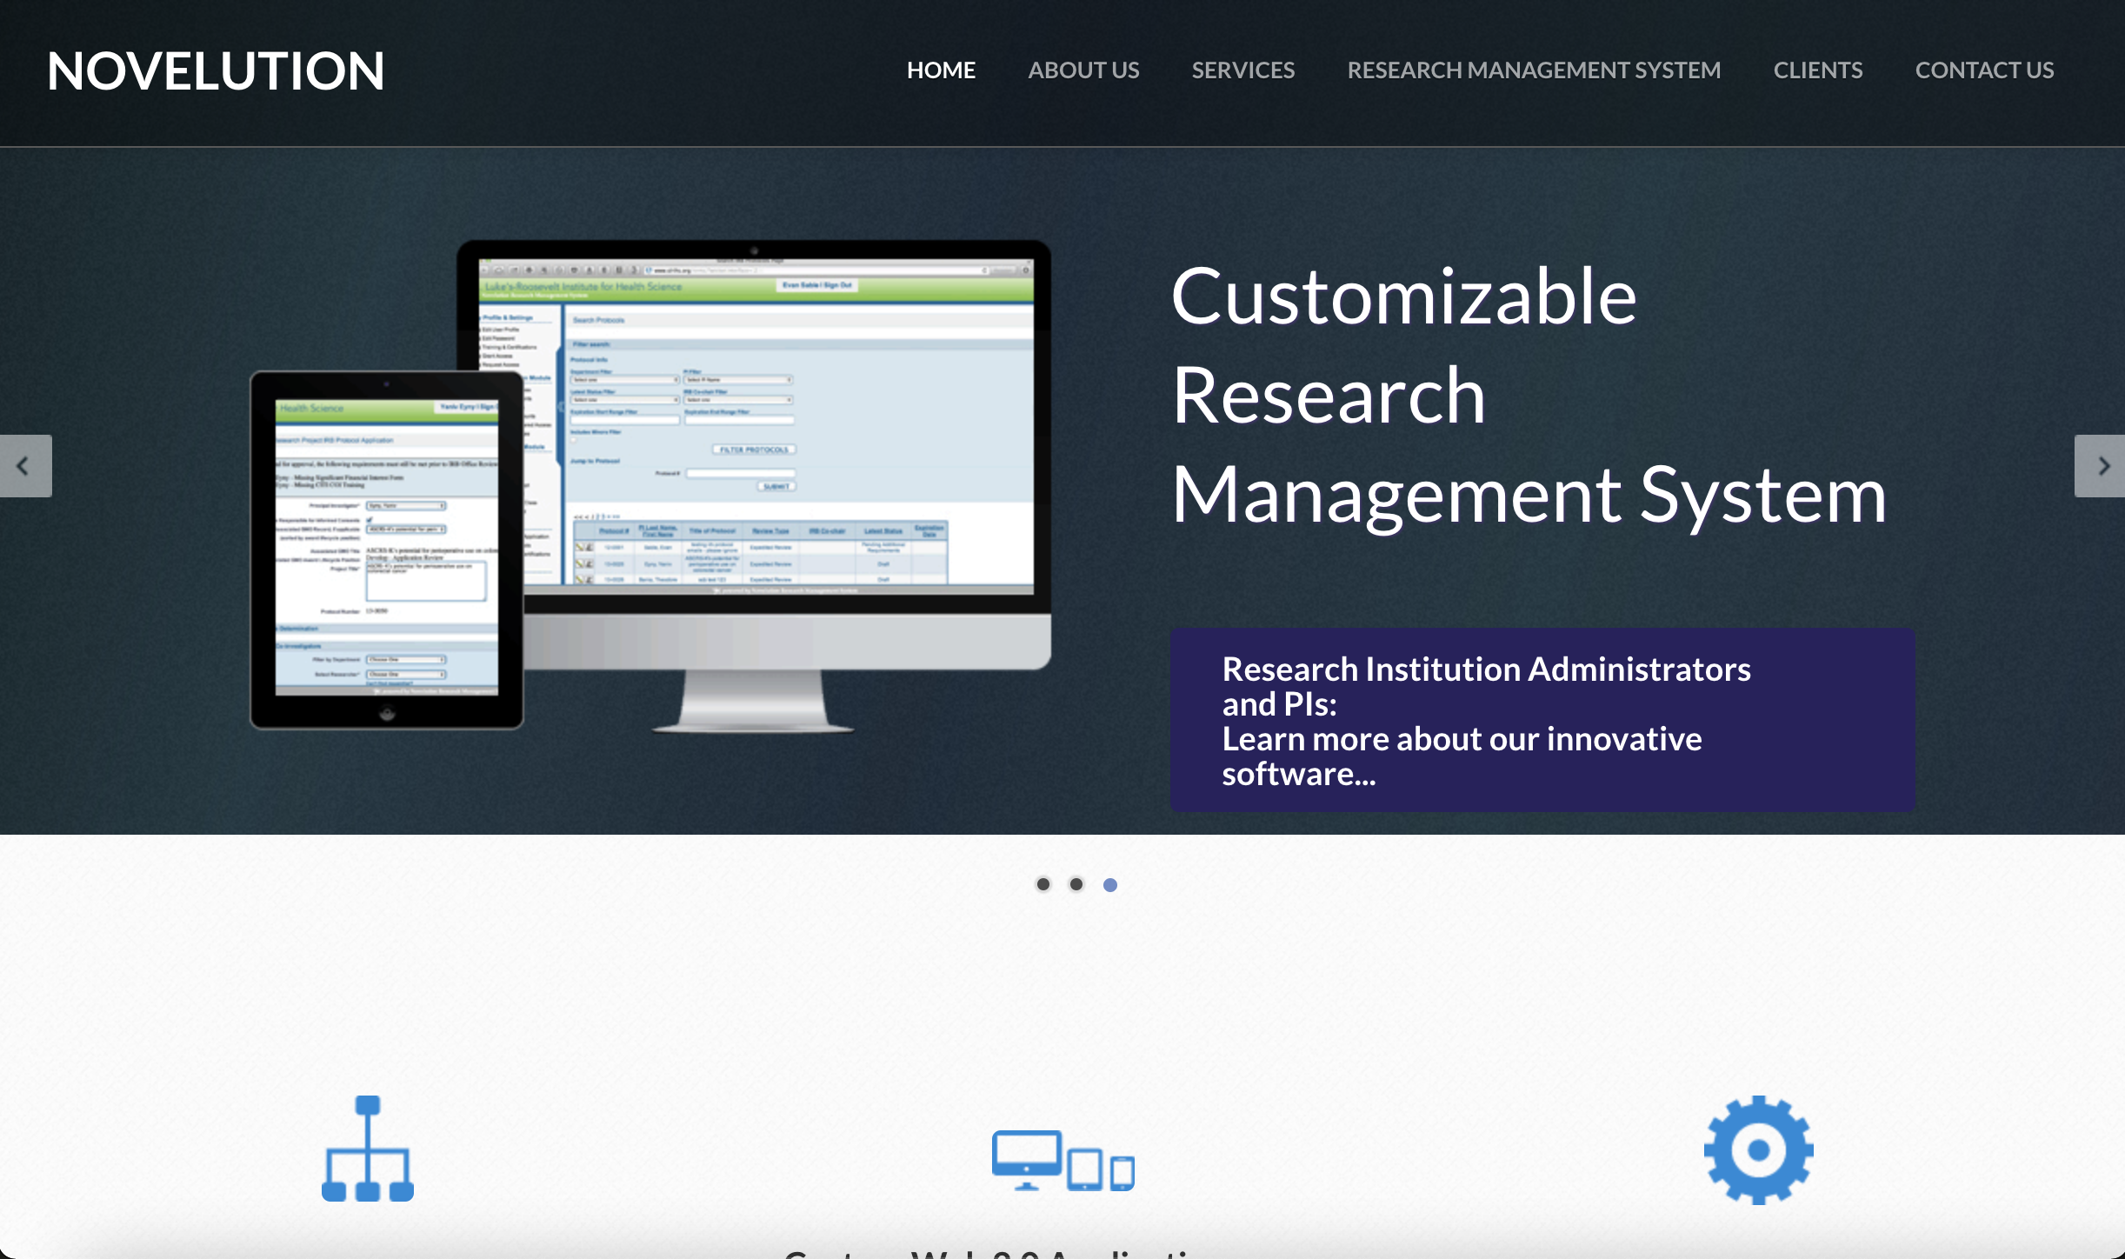Navigate to Contact Us
The image size is (2125, 1259).
[1984, 70]
